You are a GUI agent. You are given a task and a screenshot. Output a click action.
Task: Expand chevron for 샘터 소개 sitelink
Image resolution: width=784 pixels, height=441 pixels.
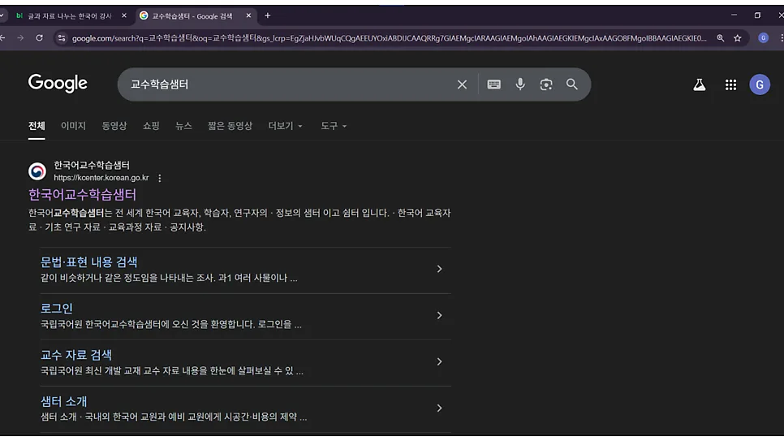click(x=439, y=408)
